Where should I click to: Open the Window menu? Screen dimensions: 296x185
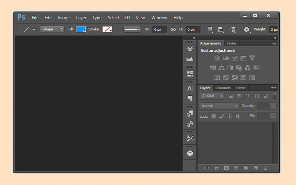click(159, 17)
